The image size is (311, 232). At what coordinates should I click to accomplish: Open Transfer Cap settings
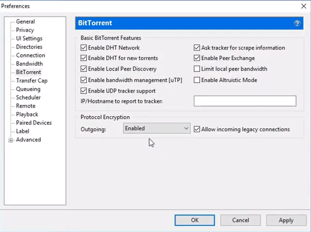click(32, 81)
